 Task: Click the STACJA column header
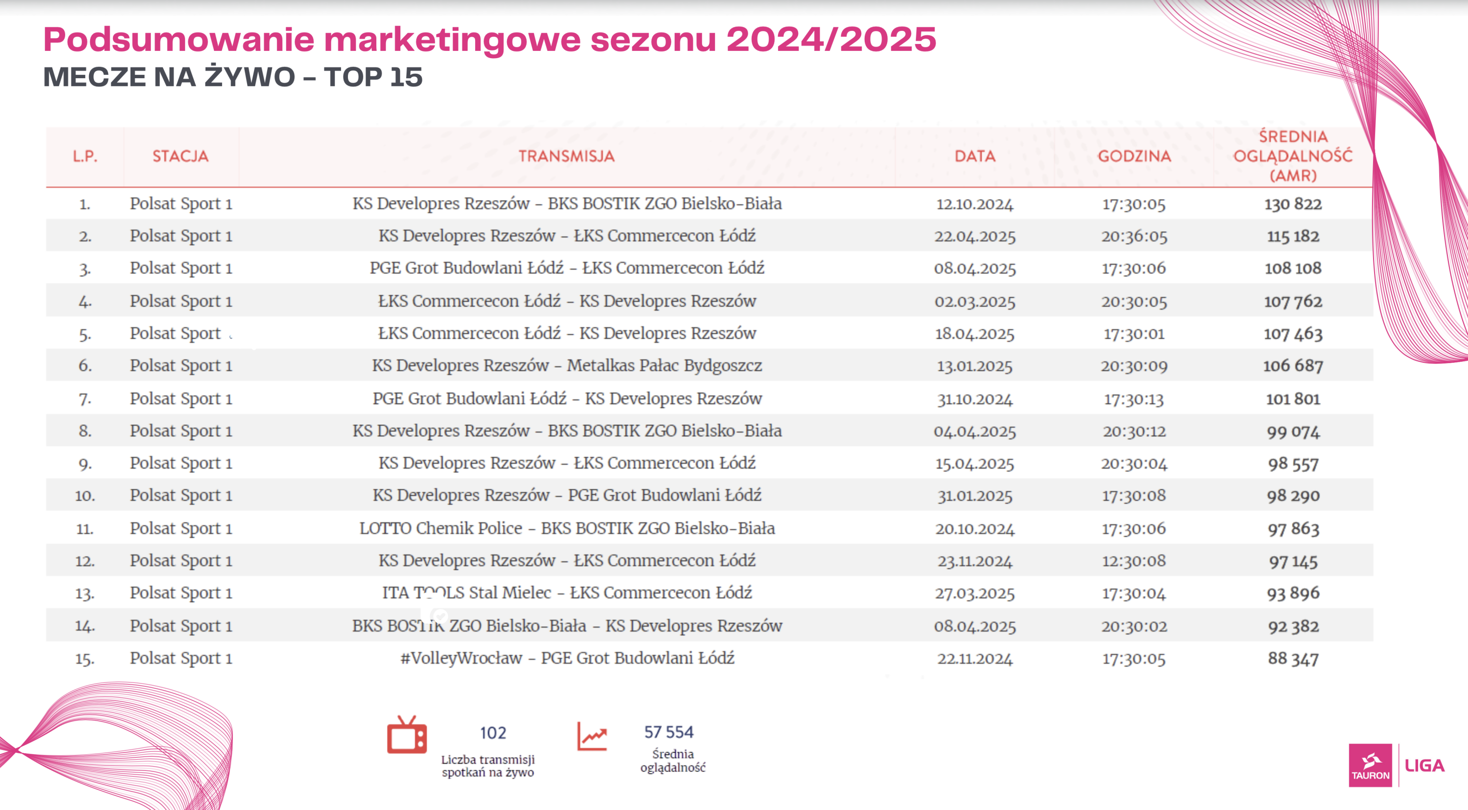coord(180,156)
